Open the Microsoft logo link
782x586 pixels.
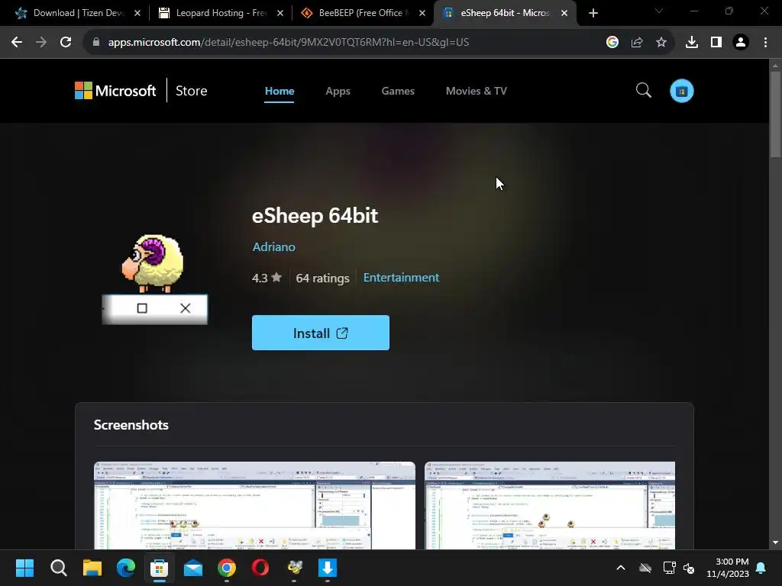coord(115,91)
